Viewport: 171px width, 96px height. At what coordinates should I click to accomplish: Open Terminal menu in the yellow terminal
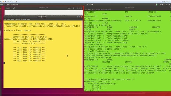click(24, 19)
